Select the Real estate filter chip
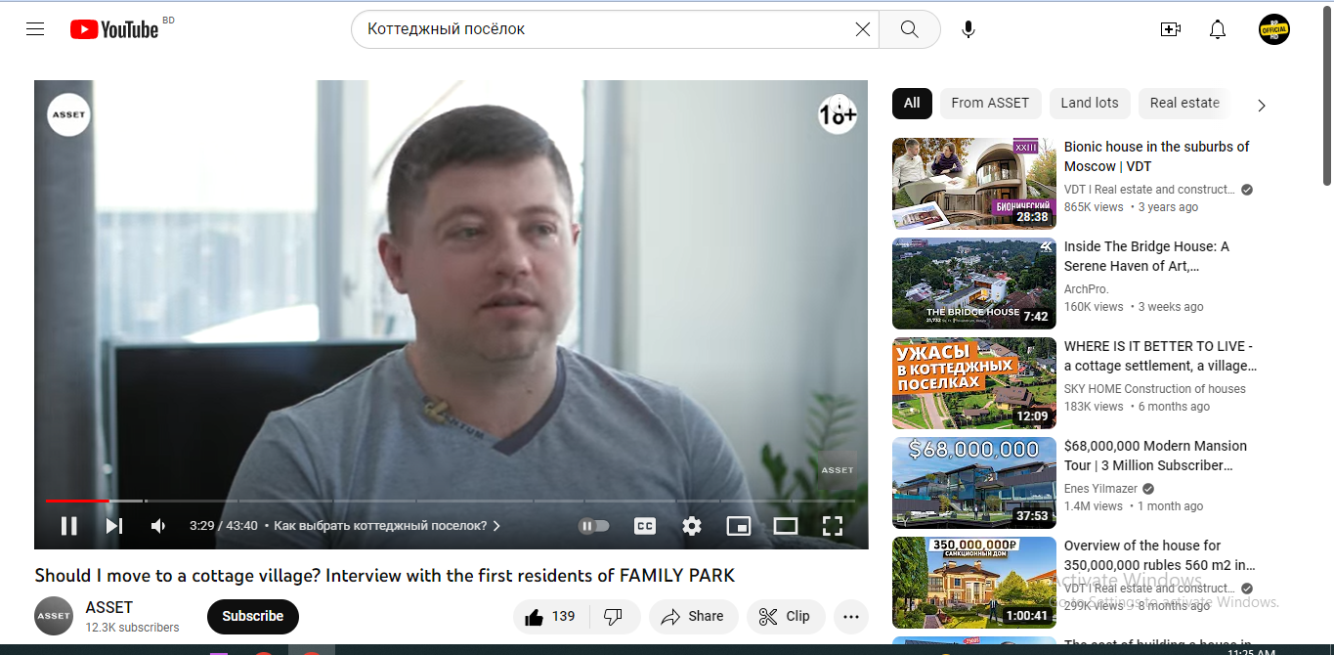The height and width of the screenshot is (655, 1334). (x=1184, y=103)
